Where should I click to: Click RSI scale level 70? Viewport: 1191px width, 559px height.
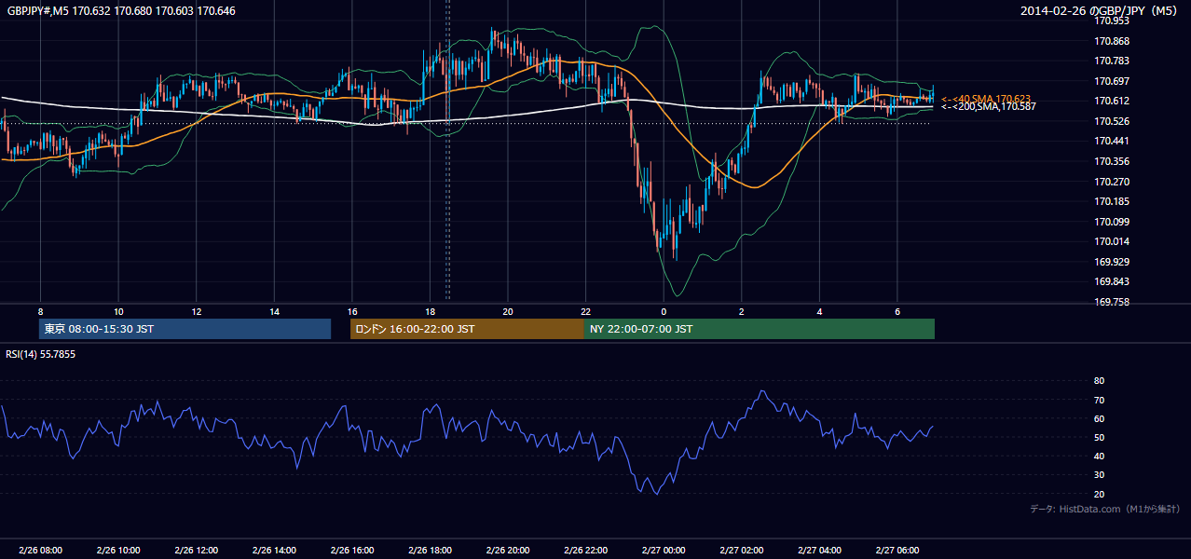click(x=1099, y=400)
